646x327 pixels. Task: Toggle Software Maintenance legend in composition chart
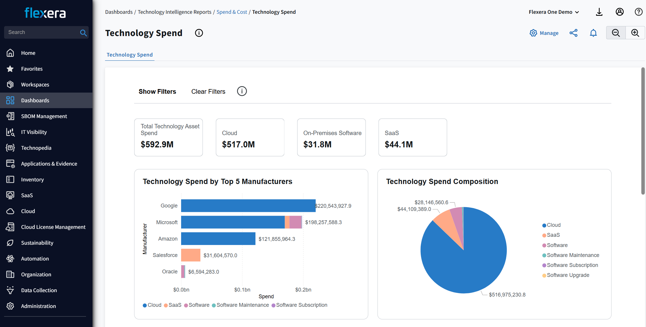pos(571,255)
